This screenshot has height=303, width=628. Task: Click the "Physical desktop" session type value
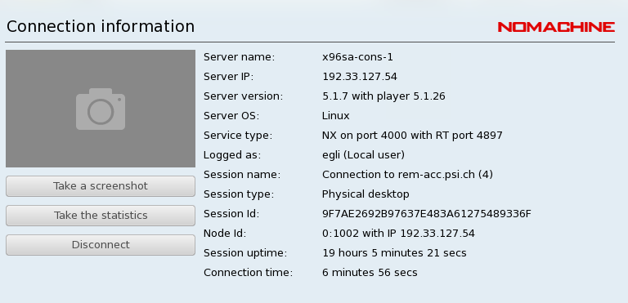(x=366, y=194)
